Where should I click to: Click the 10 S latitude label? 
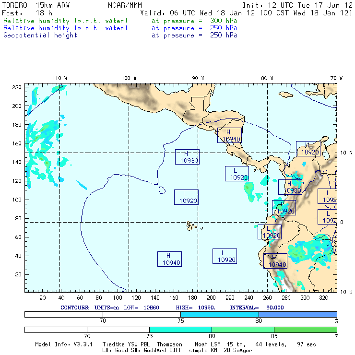346,292
